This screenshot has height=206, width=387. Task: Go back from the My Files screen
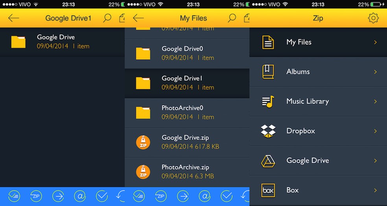[x=138, y=18]
